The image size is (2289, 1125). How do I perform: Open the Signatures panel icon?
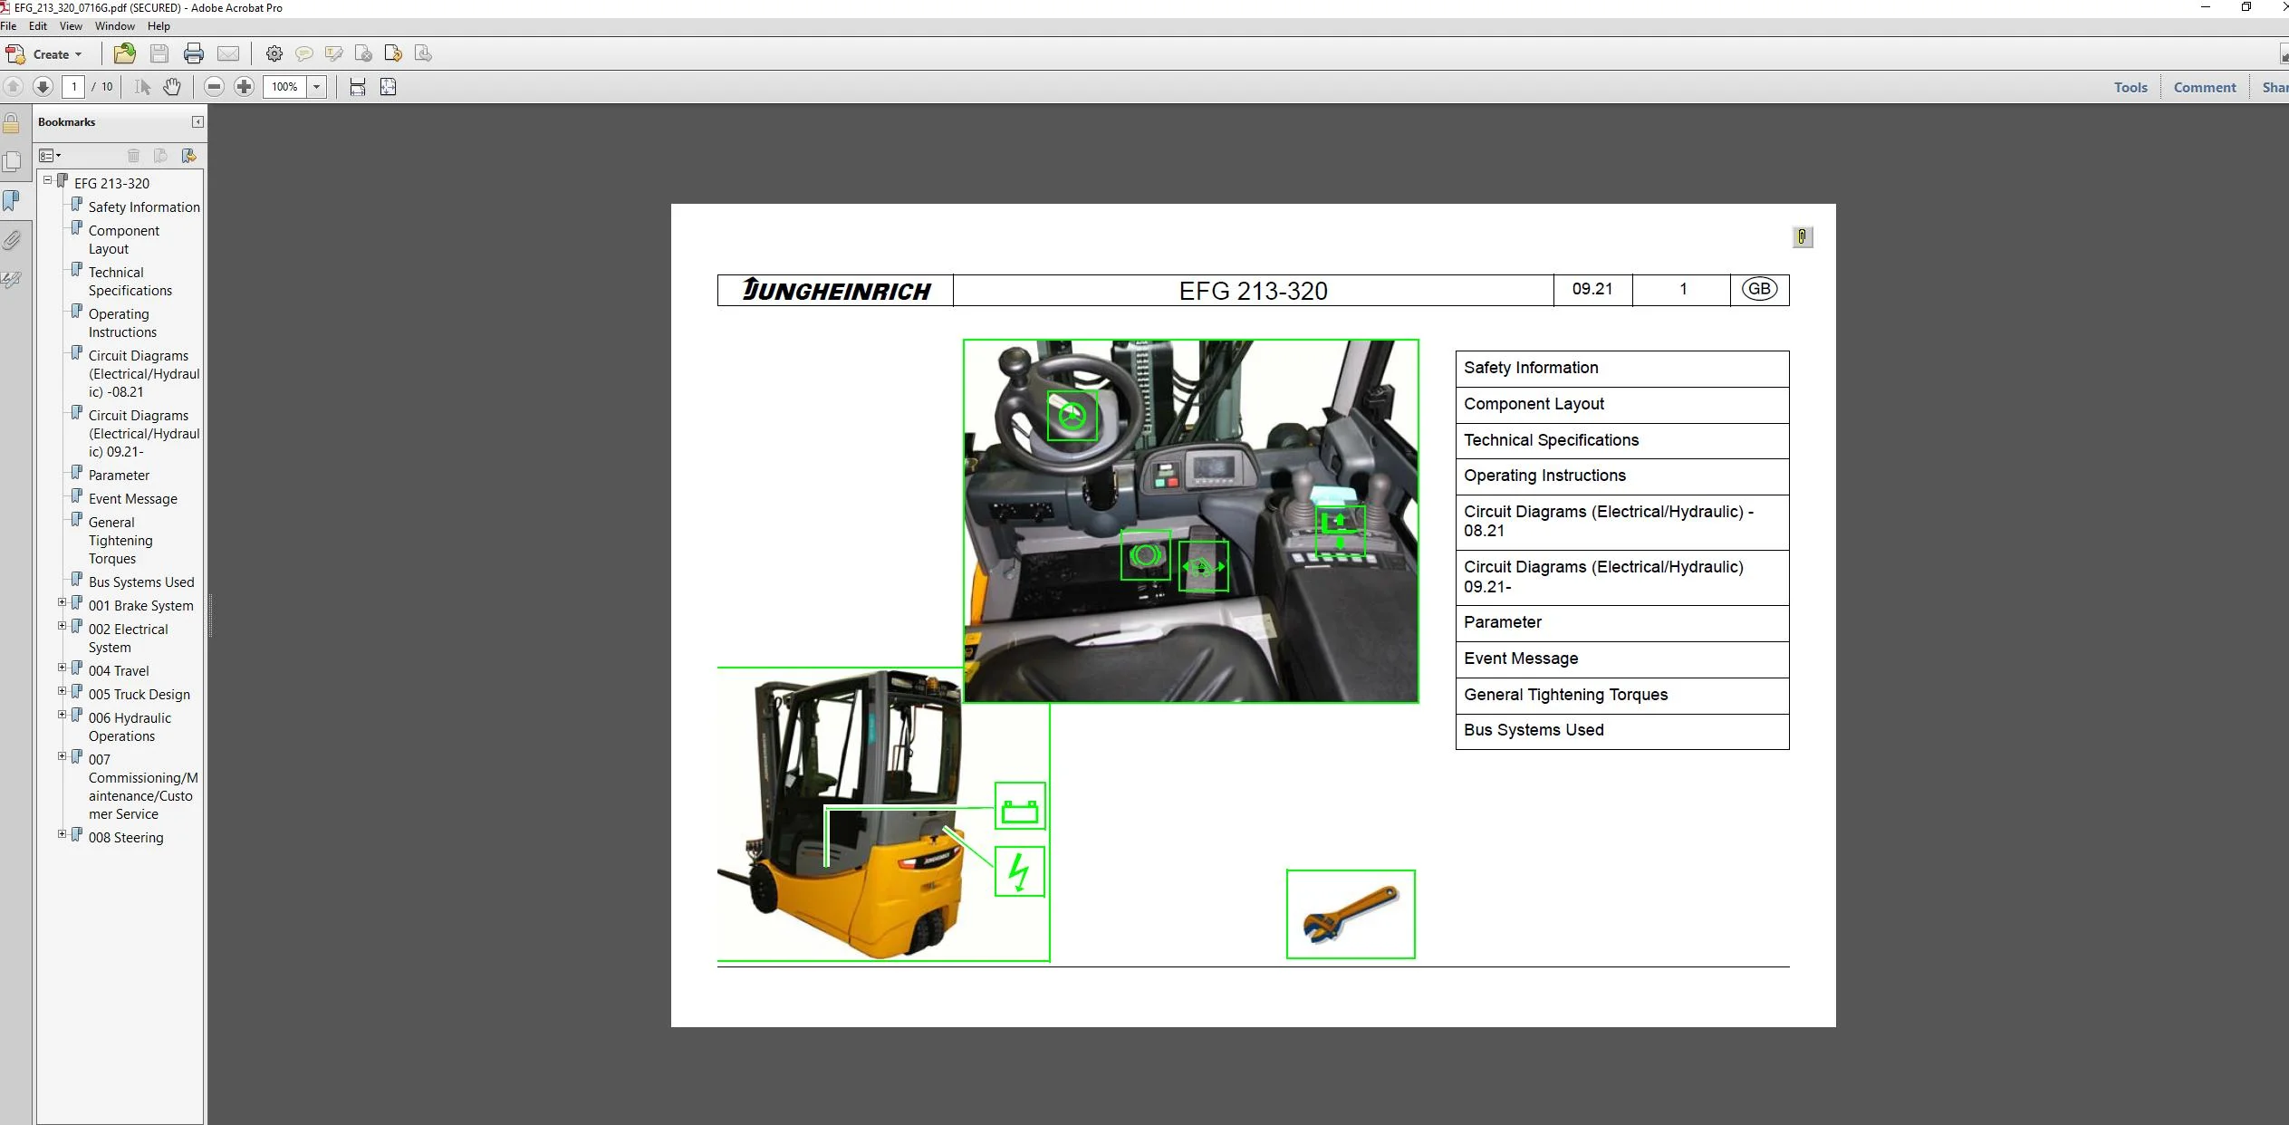pos(11,280)
